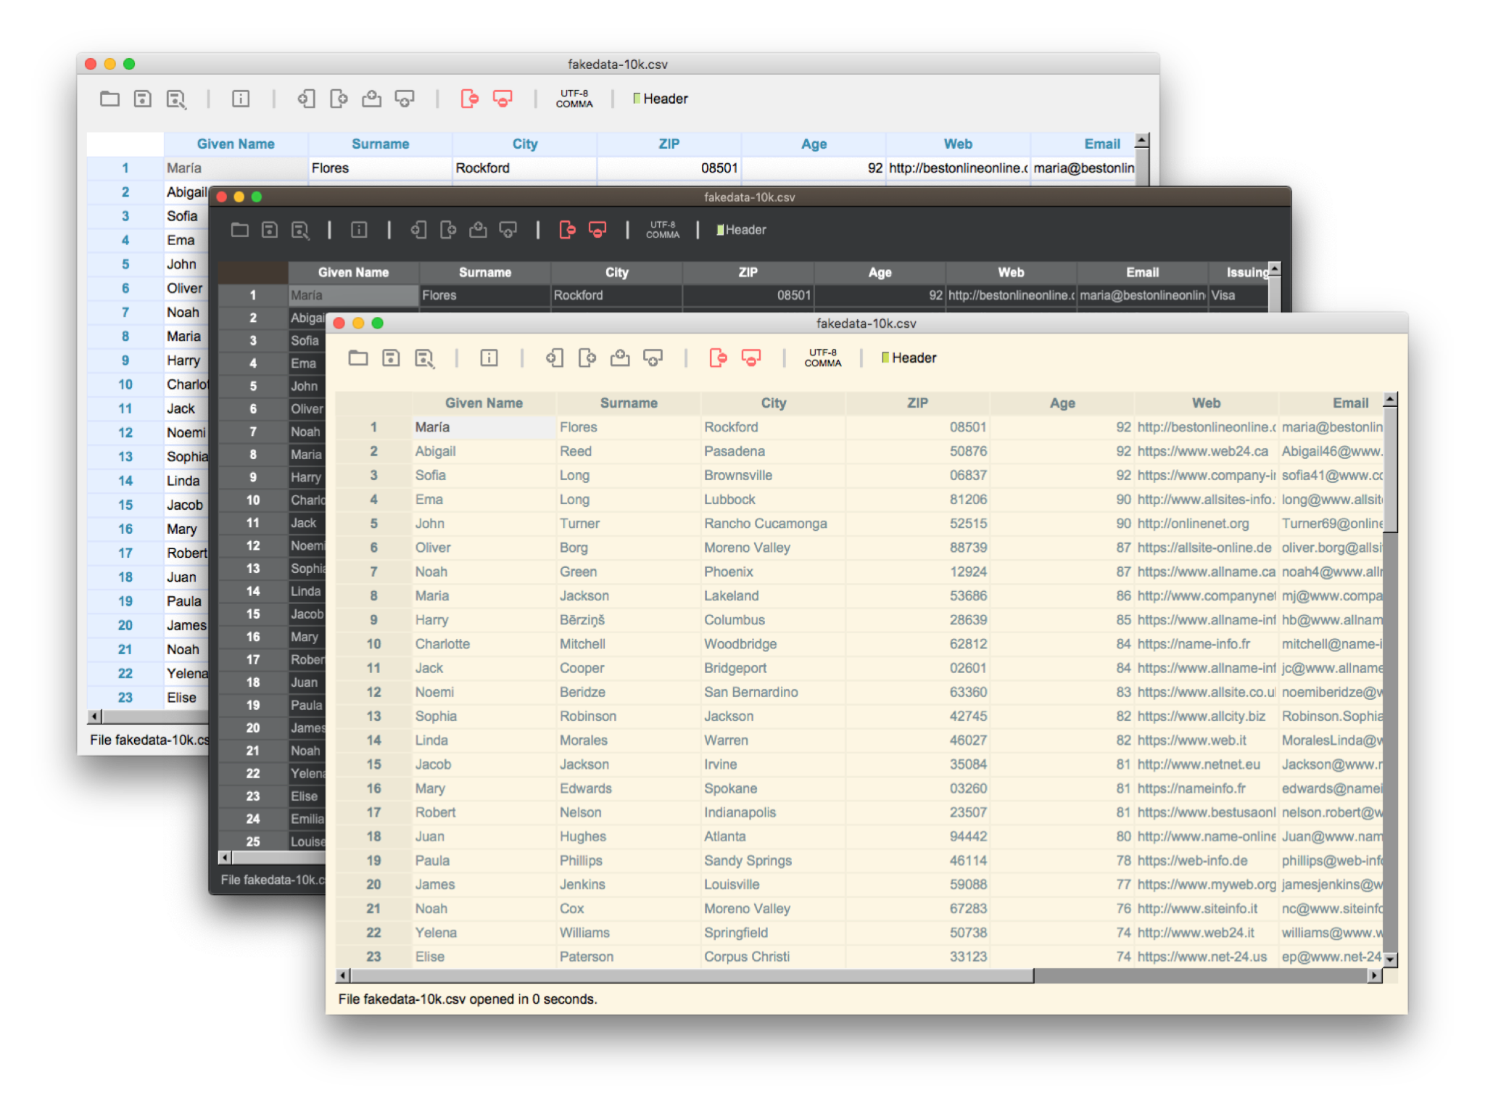Image resolution: width=1485 pixels, height=1114 pixels.
Task: Open UTF-8 COMMA encoding selector in dark window
Action: point(662,230)
